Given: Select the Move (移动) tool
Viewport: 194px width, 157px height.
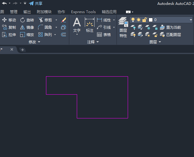Looking at the screenshot, I should 9,20.
